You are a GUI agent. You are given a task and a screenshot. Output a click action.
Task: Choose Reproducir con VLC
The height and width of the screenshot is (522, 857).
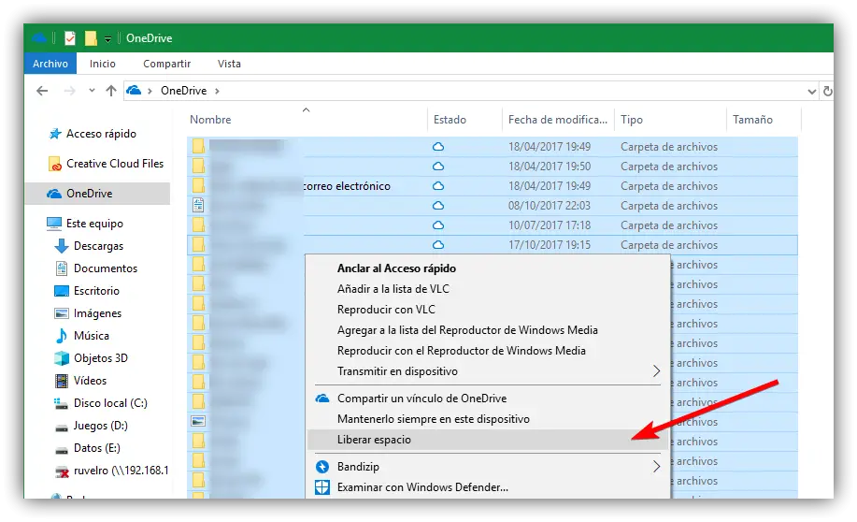point(488,310)
